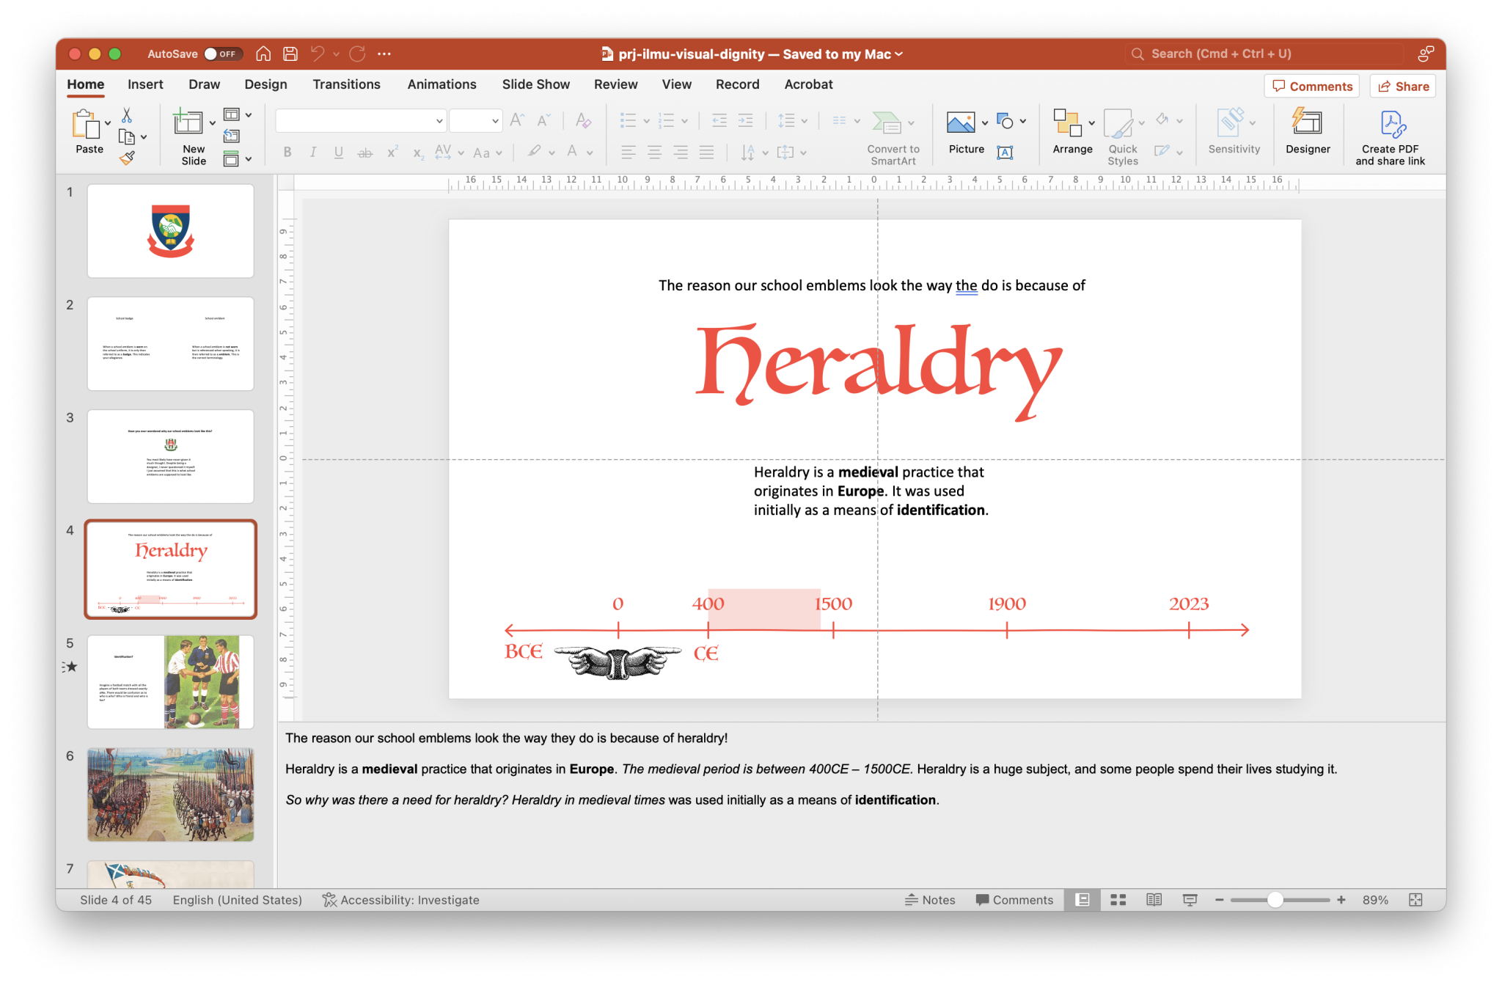Screen dimensions: 1502x985
Task: Open the Arrange tool
Action: [x=1069, y=132]
